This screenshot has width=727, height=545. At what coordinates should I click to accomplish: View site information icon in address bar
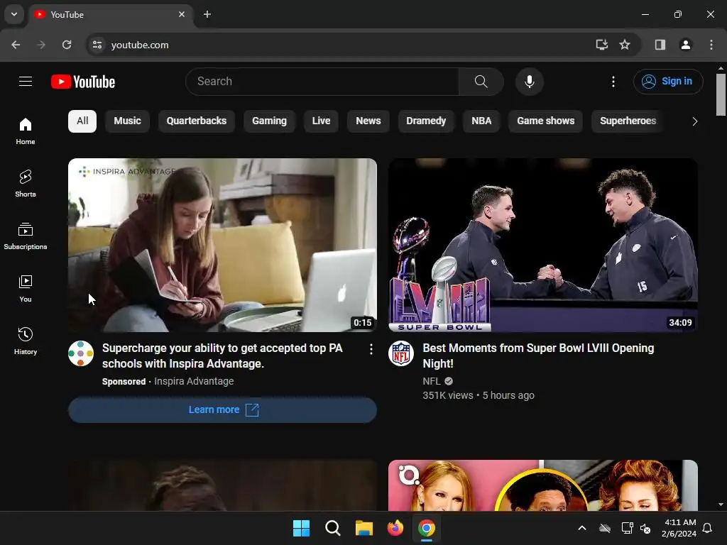point(97,45)
